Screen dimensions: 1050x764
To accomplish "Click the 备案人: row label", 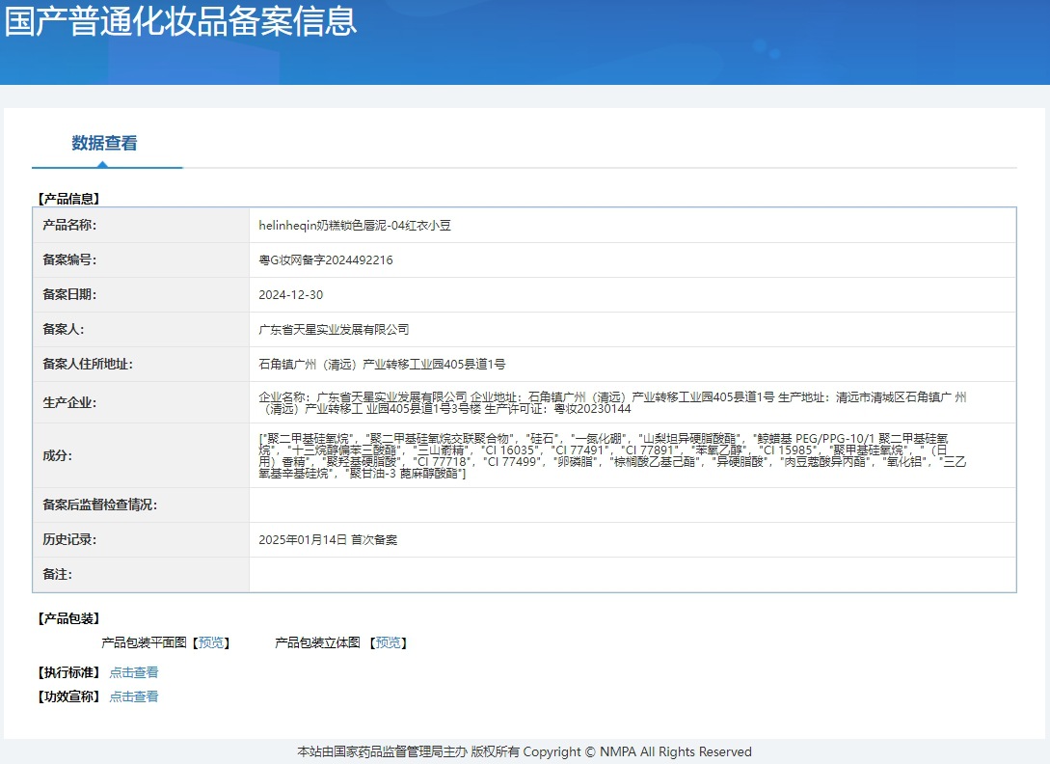I will [x=63, y=330].
